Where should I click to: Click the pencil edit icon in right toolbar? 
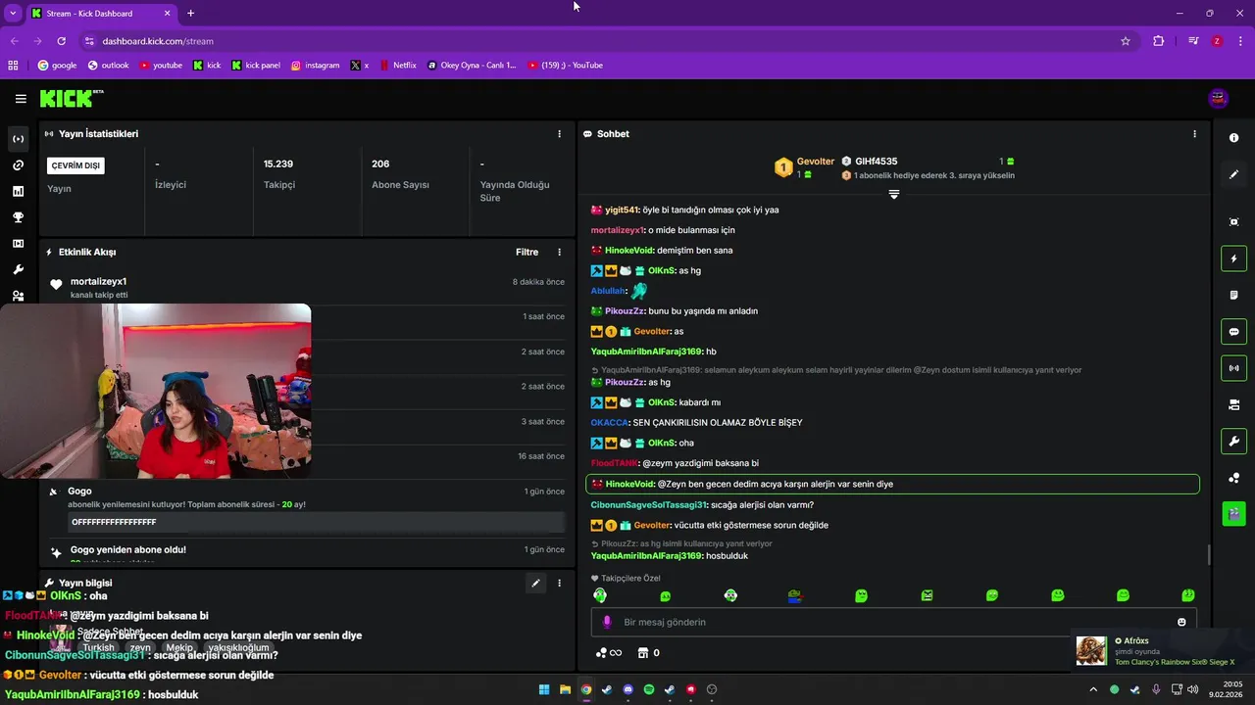pos(1233,174)
